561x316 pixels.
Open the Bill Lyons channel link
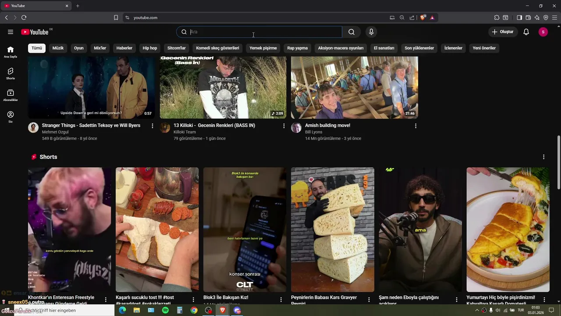tap(314, 132)
